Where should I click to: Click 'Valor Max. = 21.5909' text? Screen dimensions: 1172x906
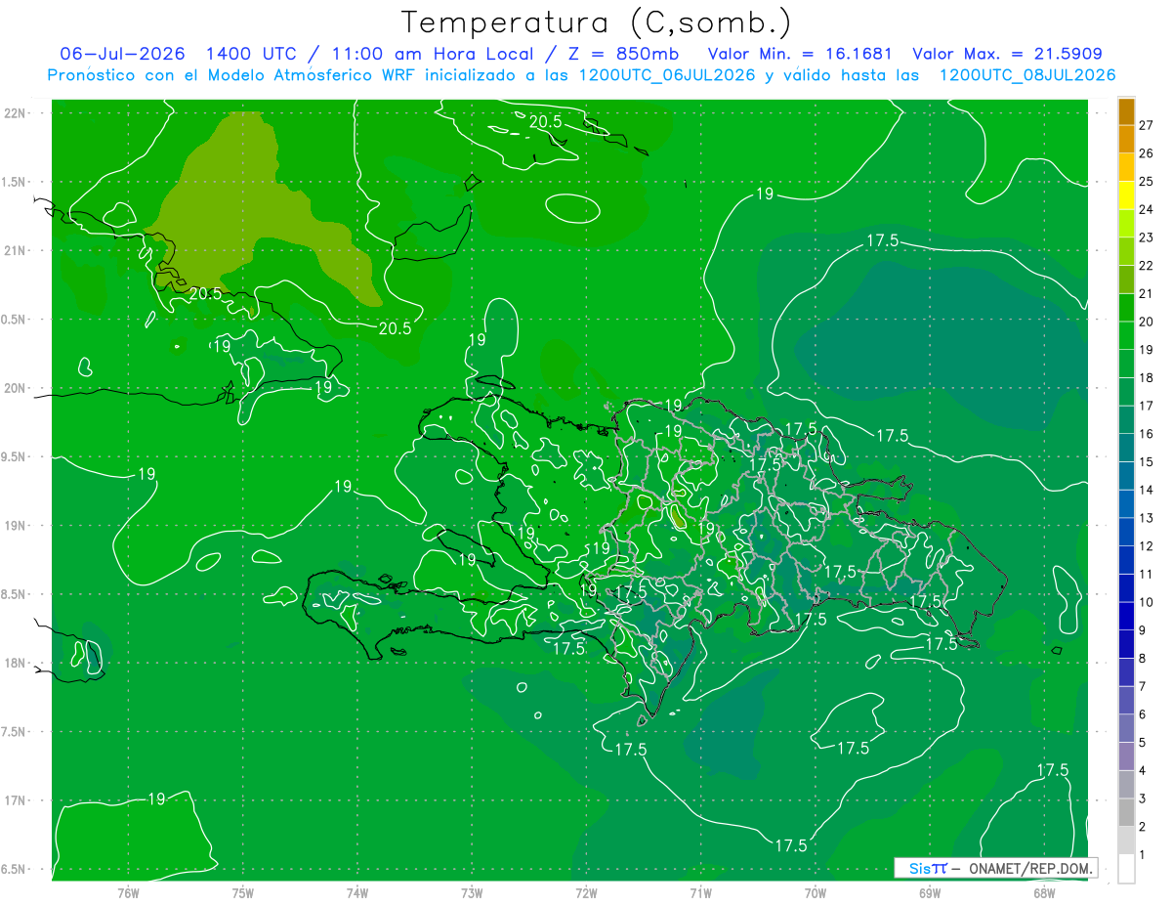pyautogui.click(x=1008, y=54)
